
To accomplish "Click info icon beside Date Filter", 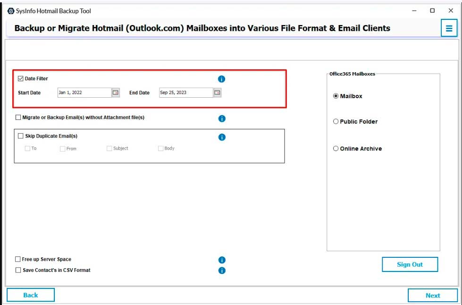I will (x=221, y=79).
